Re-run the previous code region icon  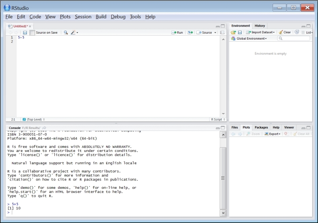[190, 33]
